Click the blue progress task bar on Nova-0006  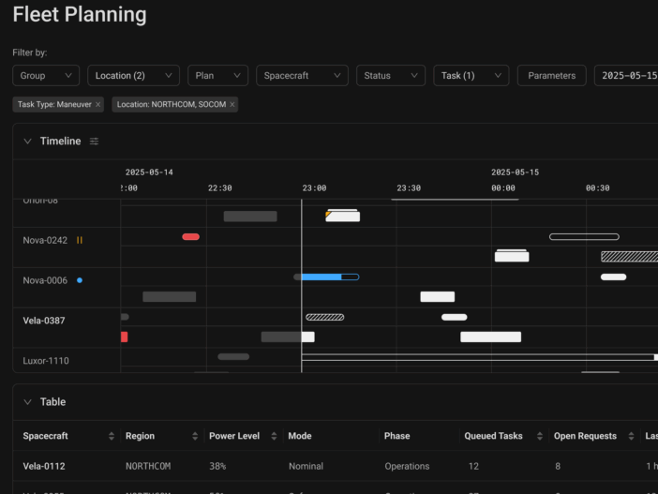(322, 277)
